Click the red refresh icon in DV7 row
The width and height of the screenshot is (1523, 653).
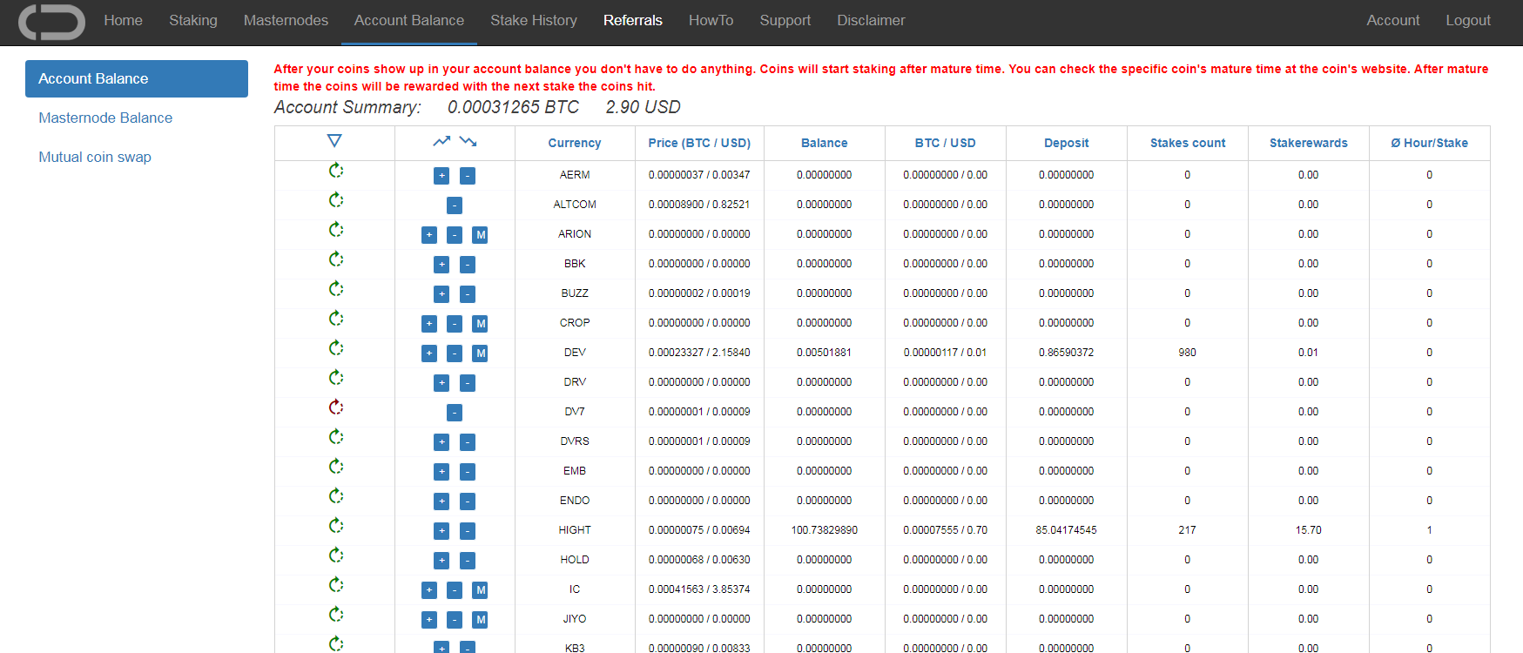[x=336, y=407]
